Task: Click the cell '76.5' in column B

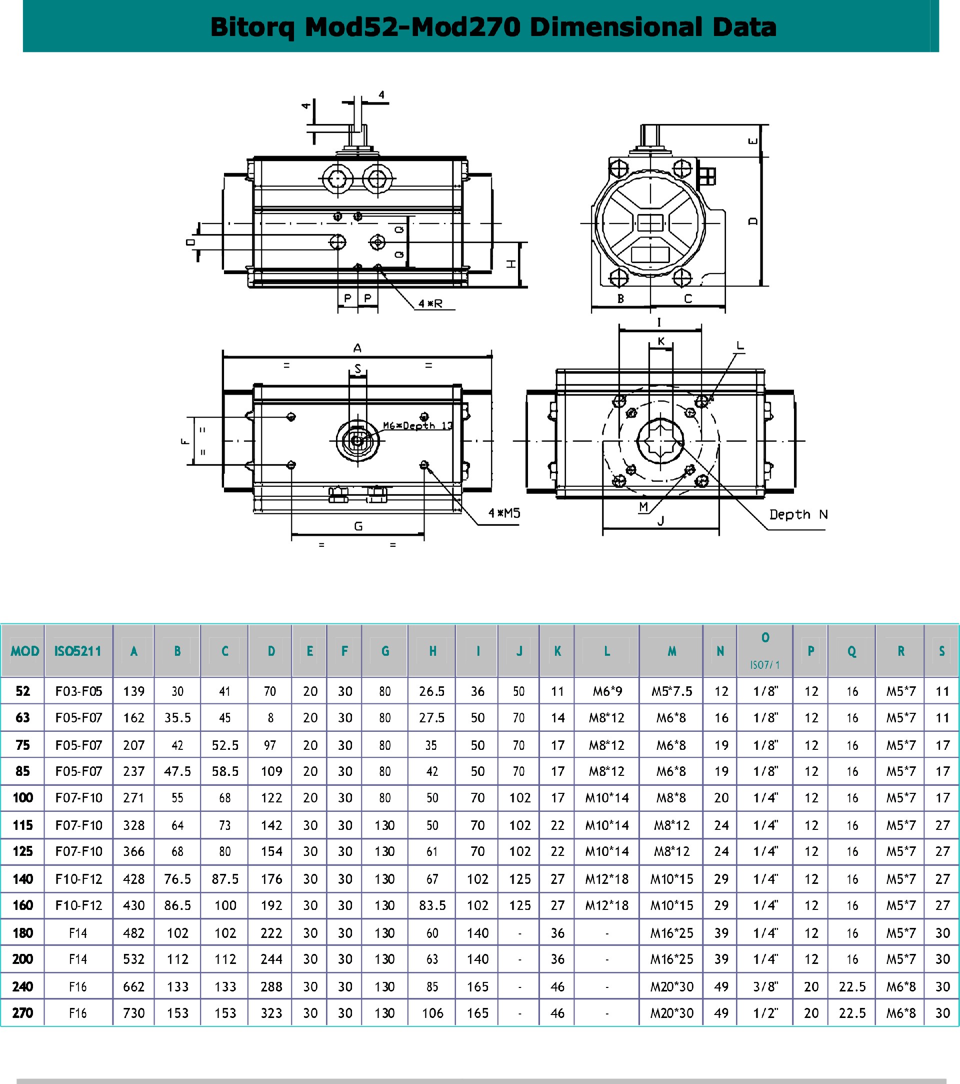Action: click(x=177, y=879)
